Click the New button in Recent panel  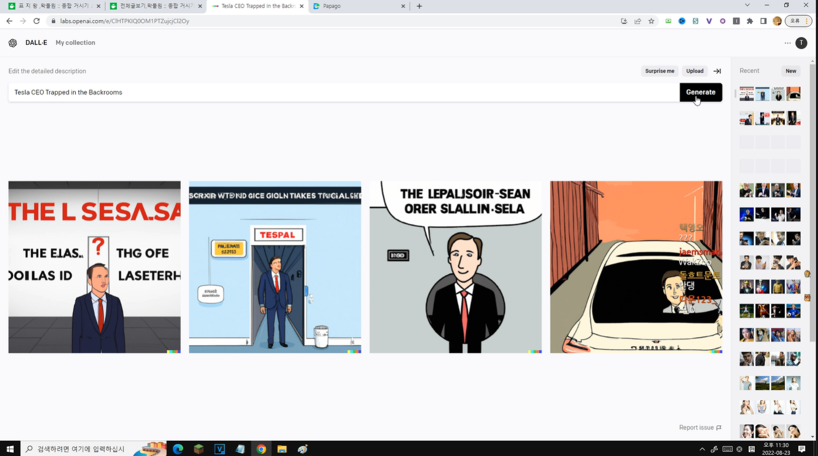click(x=791, y=71)
